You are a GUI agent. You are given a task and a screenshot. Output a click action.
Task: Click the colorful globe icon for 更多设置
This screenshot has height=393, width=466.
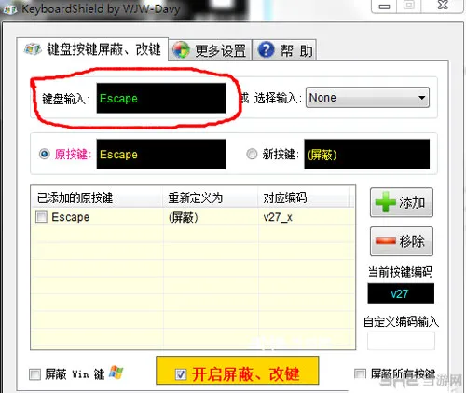(181, 50)
